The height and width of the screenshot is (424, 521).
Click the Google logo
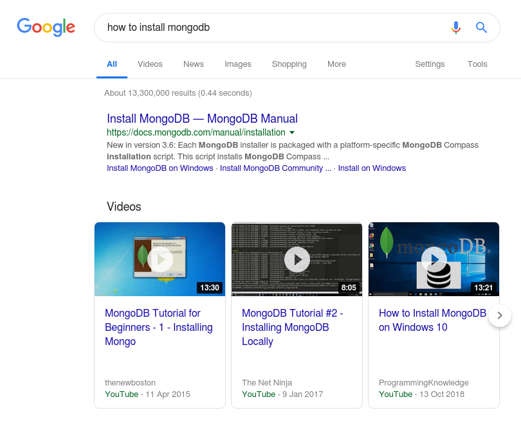click(46, 27)
